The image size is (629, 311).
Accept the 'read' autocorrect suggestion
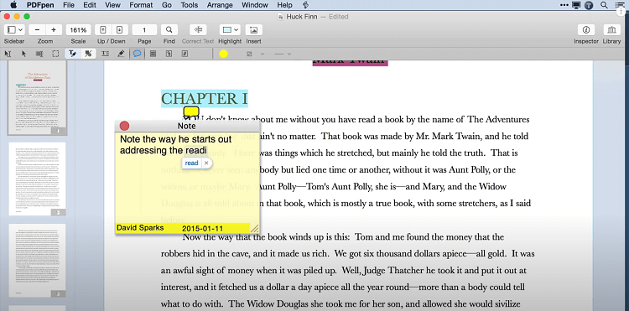click(x=191, y=163)
